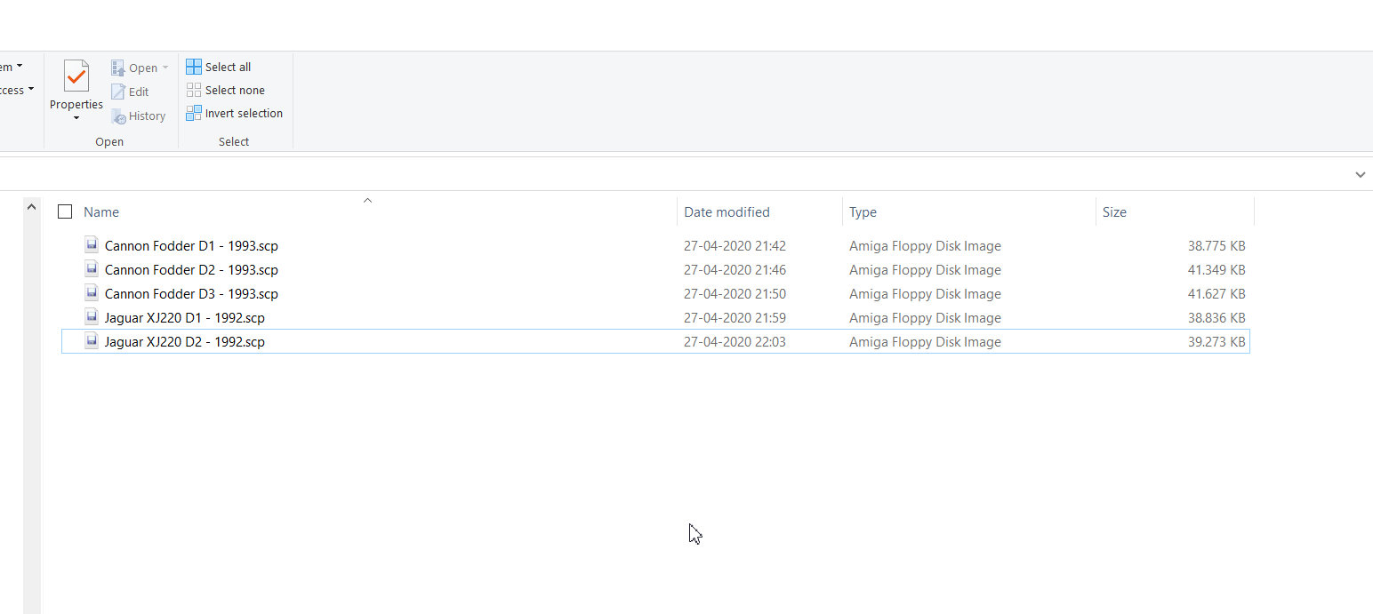Open file History from ribbon

[x=139, y=116]
